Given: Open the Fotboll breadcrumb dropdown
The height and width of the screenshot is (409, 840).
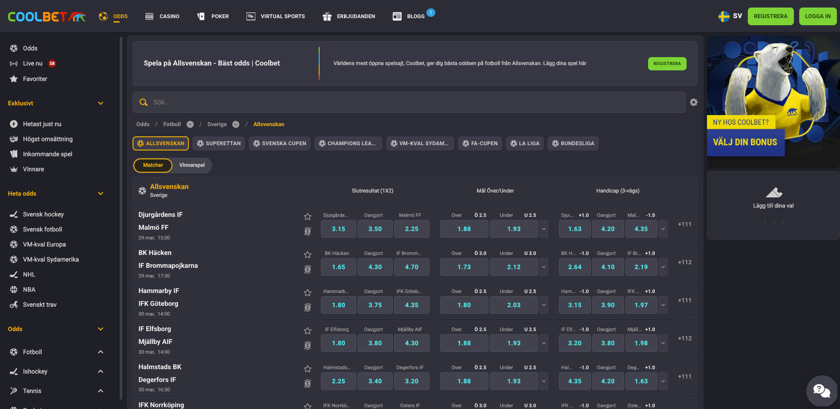Looking at the screenshot, I should [190, 124].
